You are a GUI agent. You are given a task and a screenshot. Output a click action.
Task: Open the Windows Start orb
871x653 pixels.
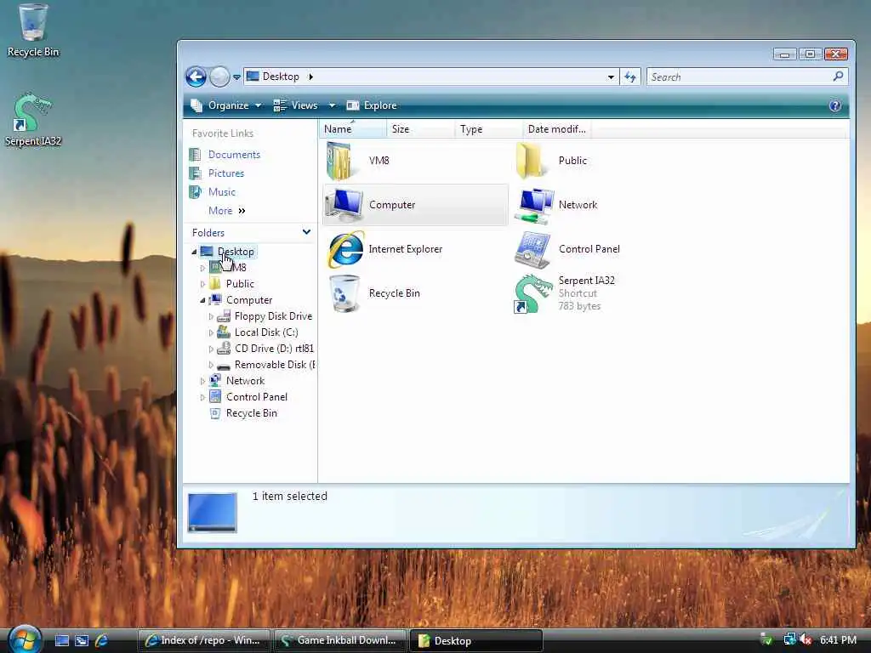pos(25,639)
